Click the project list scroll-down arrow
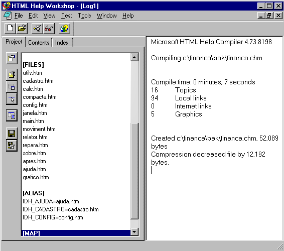The height and width of the screenshot is (251, 284). (134, 232)
